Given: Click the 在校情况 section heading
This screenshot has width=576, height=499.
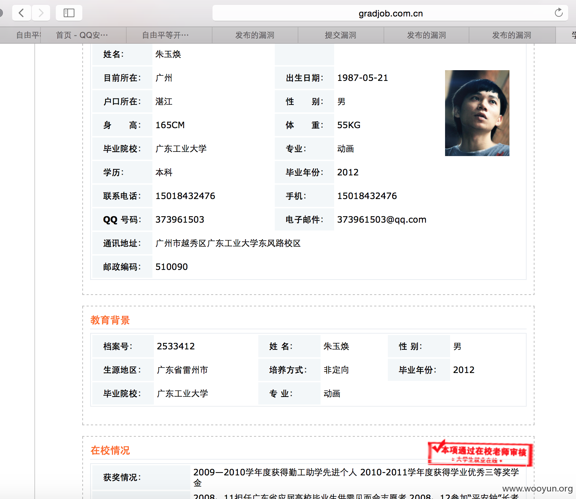Looking at the screenshot, I should click(110, 450).
